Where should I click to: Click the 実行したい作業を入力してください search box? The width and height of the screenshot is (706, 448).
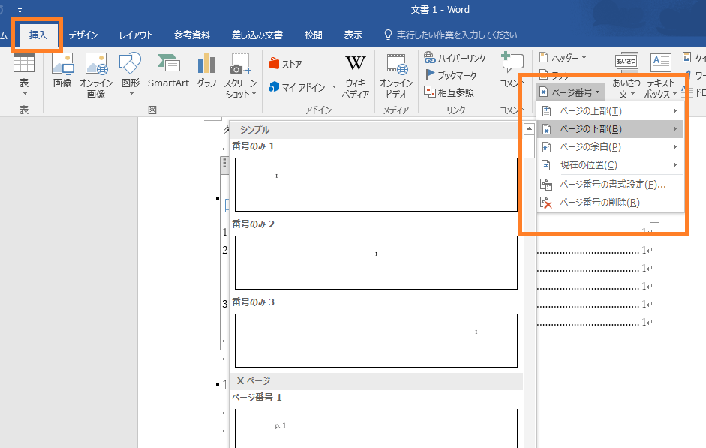pyautogui.click(x=450, y=35)
